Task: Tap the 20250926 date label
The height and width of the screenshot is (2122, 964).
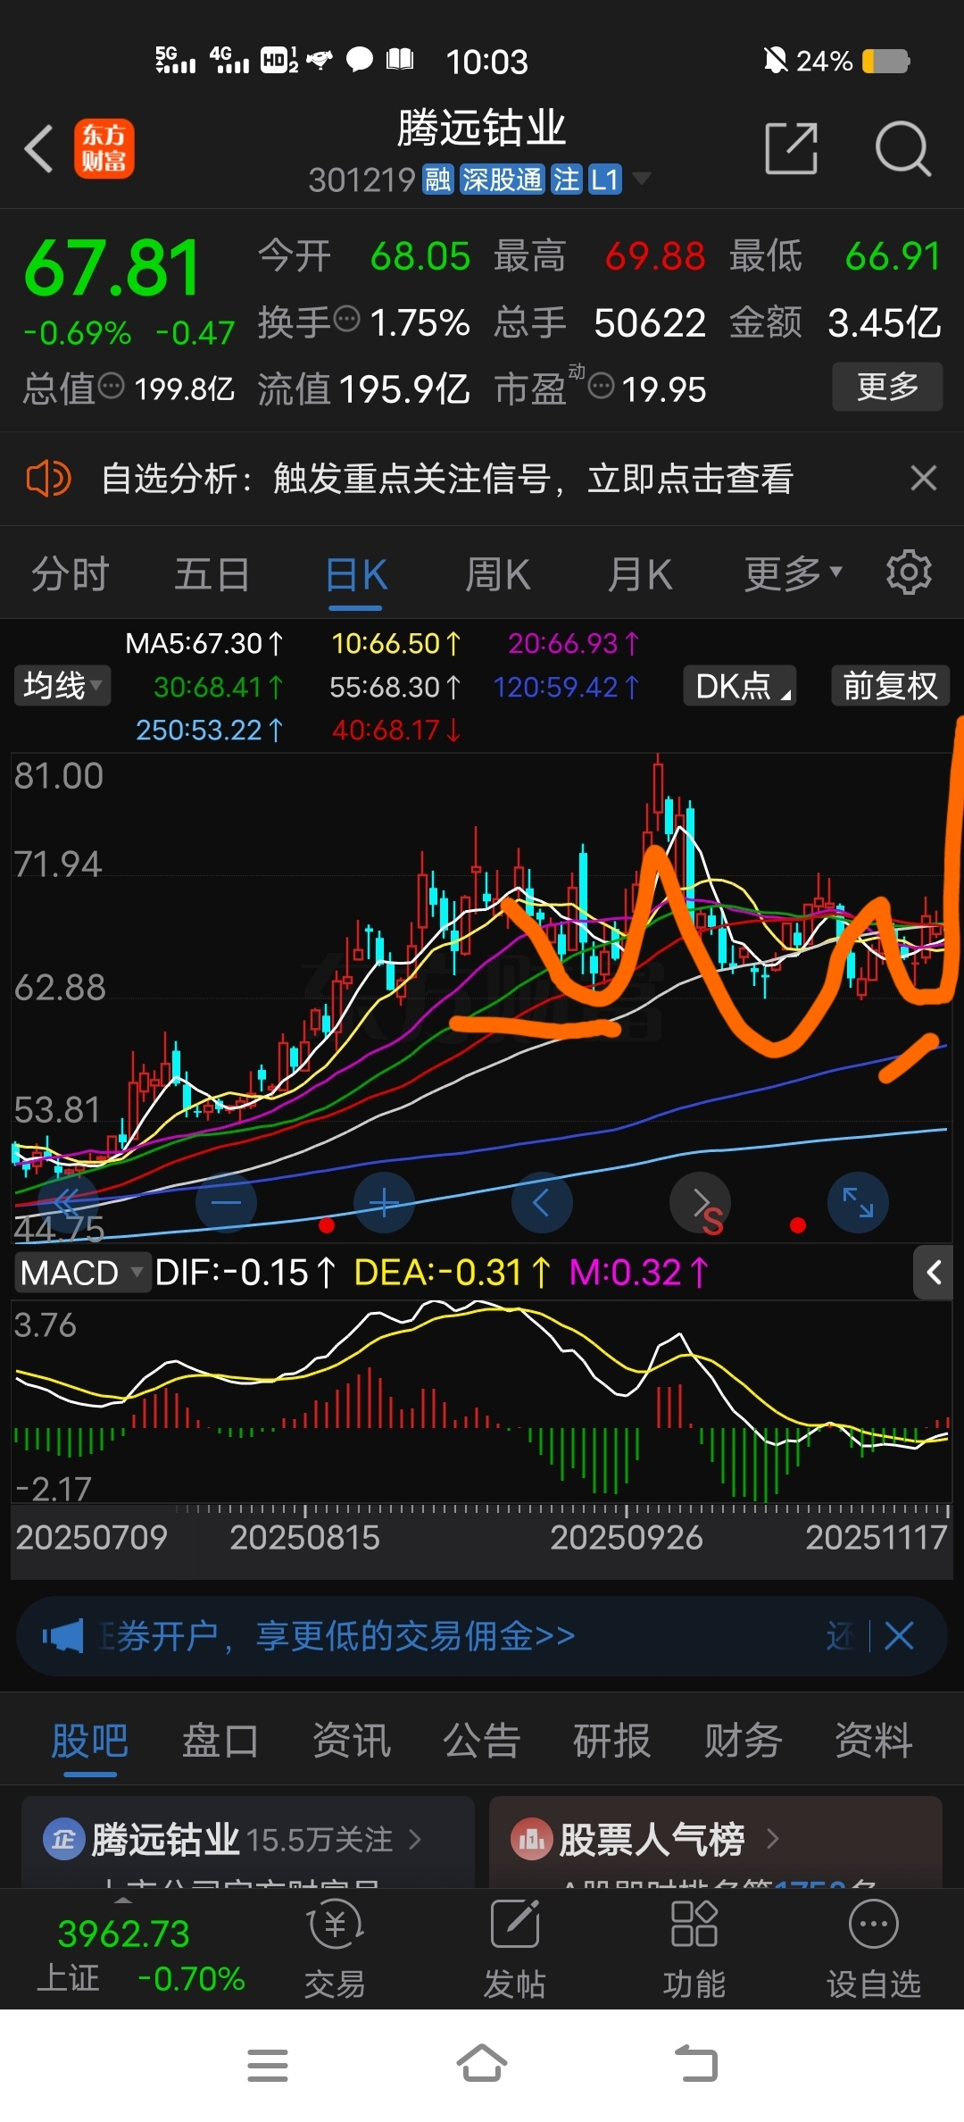Action: tap(626, 1537)
